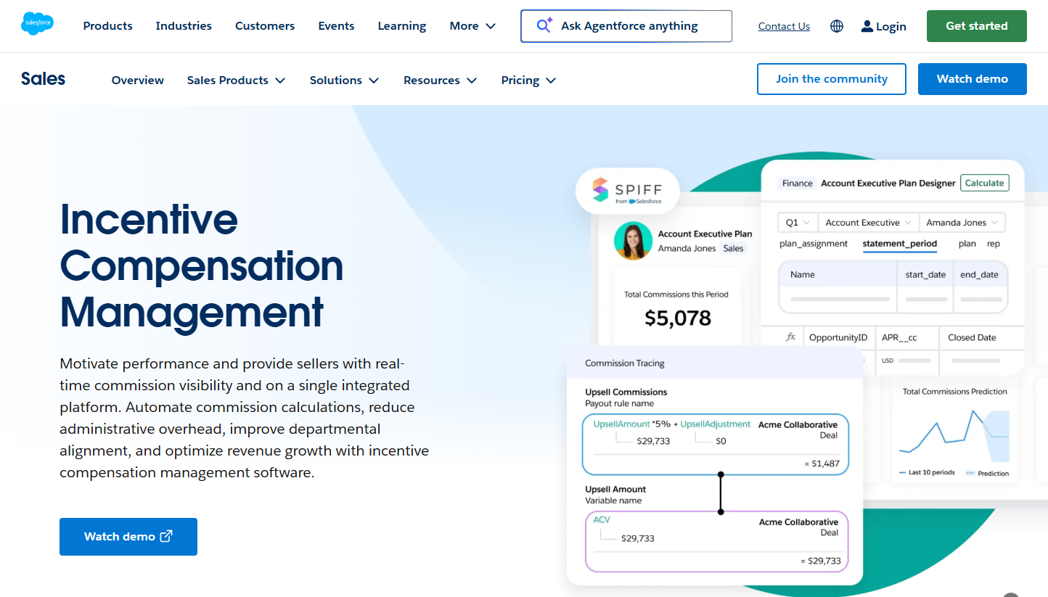Click the Prediction legend label

point(993,473)
